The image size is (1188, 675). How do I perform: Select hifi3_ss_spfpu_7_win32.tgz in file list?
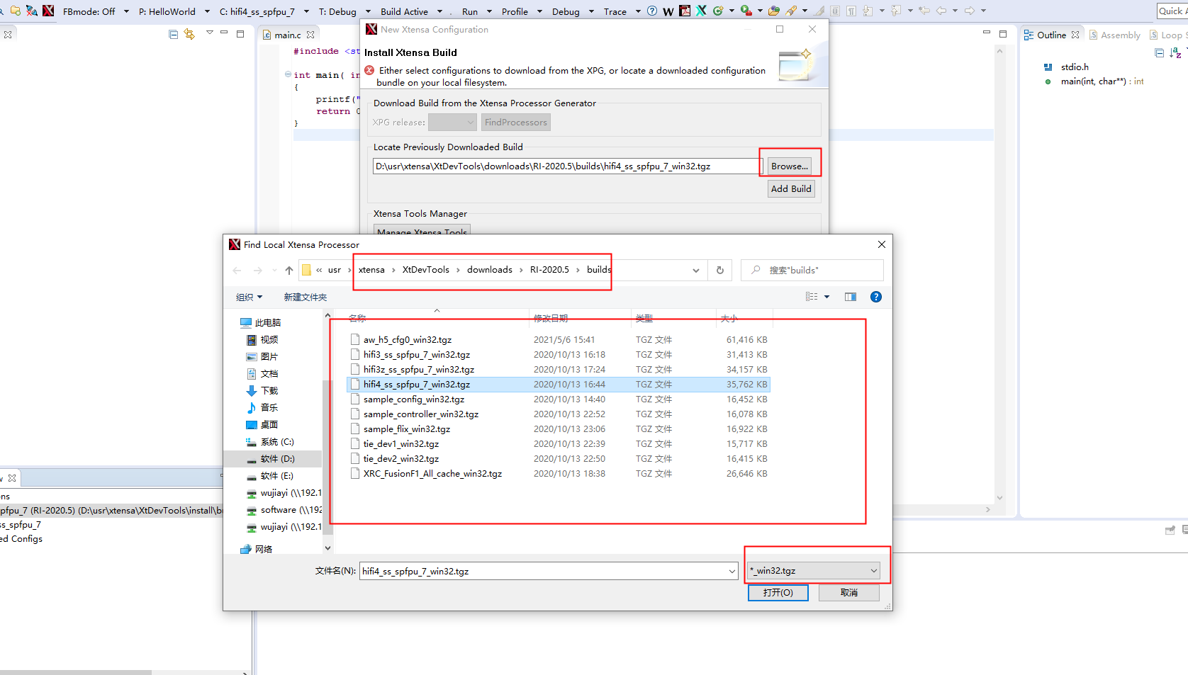tap(416, 355)
